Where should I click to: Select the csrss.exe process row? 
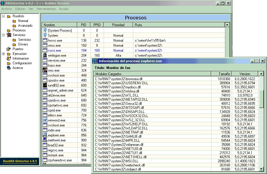tap(54, 50)
